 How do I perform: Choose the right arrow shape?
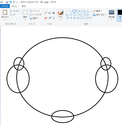[x=81, y=15]
